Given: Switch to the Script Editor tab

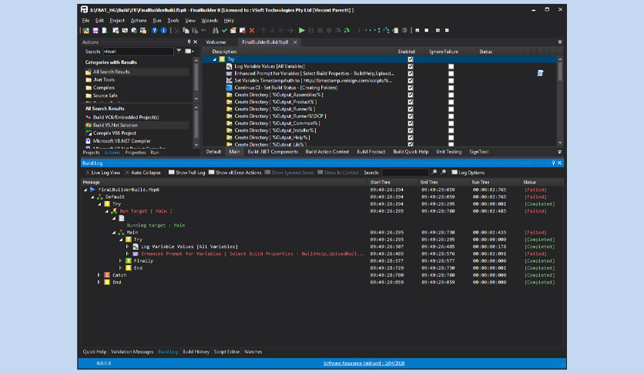Looking at the screenshot, I should click(226, 351).
